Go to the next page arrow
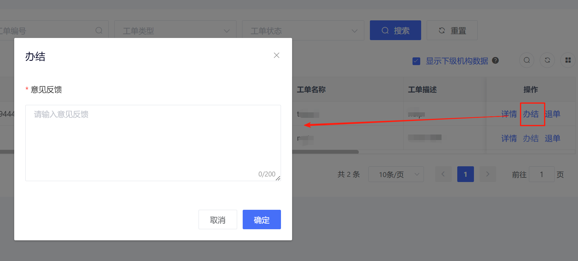 488,174
